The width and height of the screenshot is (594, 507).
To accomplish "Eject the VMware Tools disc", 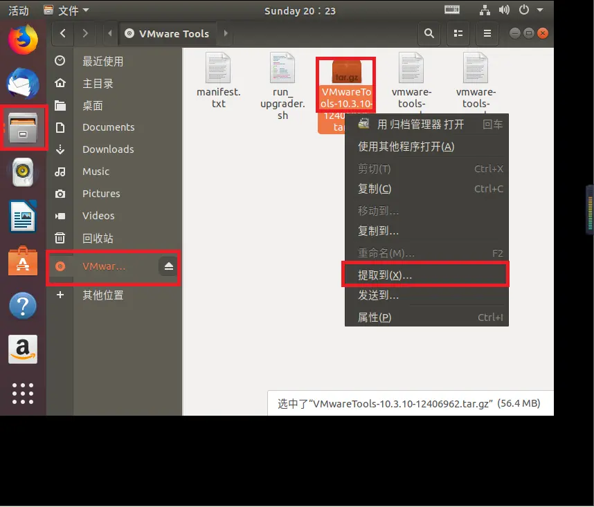I will click(x=169, y=266).
